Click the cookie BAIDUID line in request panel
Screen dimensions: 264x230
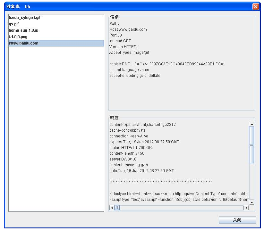(167, 64)
